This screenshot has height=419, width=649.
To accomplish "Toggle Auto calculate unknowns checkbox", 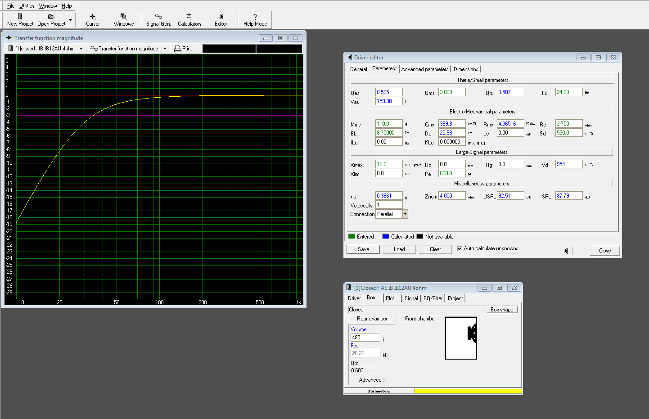I will click(x=460, y=248).
